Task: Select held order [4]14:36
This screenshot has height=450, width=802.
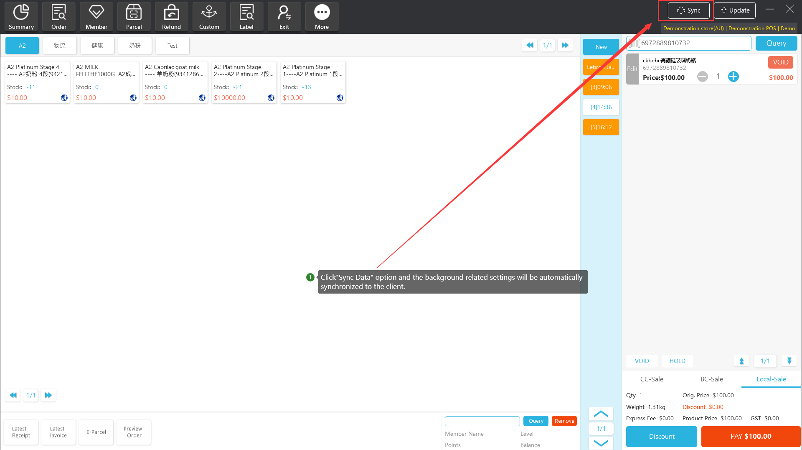Action: coord(601,107)
